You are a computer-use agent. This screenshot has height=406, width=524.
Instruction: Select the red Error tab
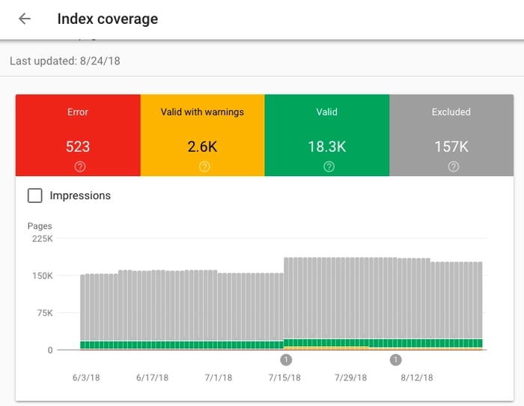(78, 135)
